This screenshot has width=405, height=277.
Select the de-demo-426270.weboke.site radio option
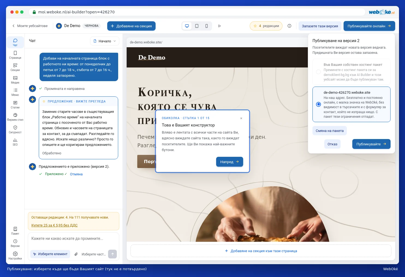(x=318, y=104)
